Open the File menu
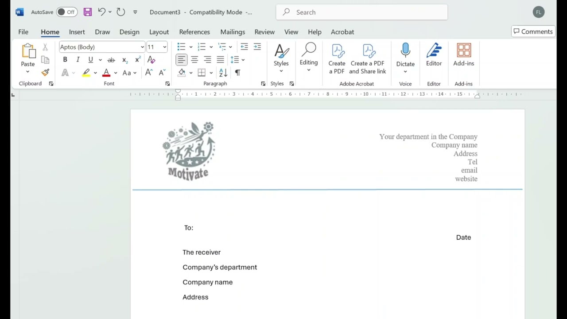Image resolution: width=567 pixels, height=319 pixels. [23, 32]
